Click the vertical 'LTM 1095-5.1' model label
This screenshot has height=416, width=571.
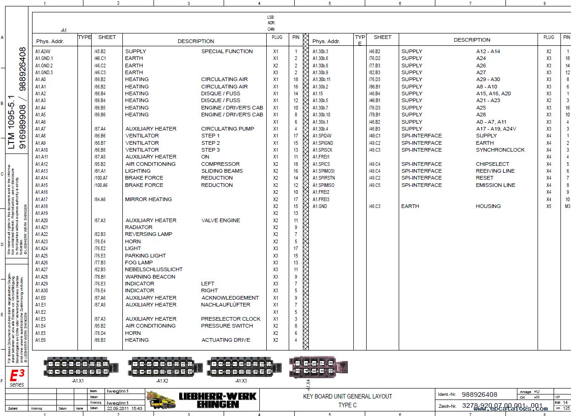pyautogui.click(x=11, y=122)
